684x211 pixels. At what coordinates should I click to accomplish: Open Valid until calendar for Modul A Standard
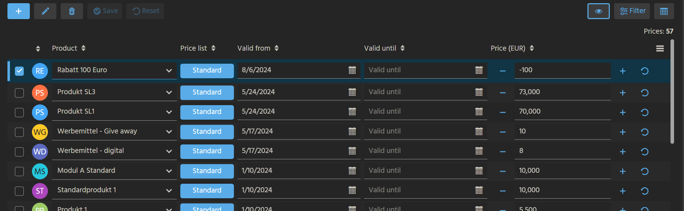click(x=479, y=171)
